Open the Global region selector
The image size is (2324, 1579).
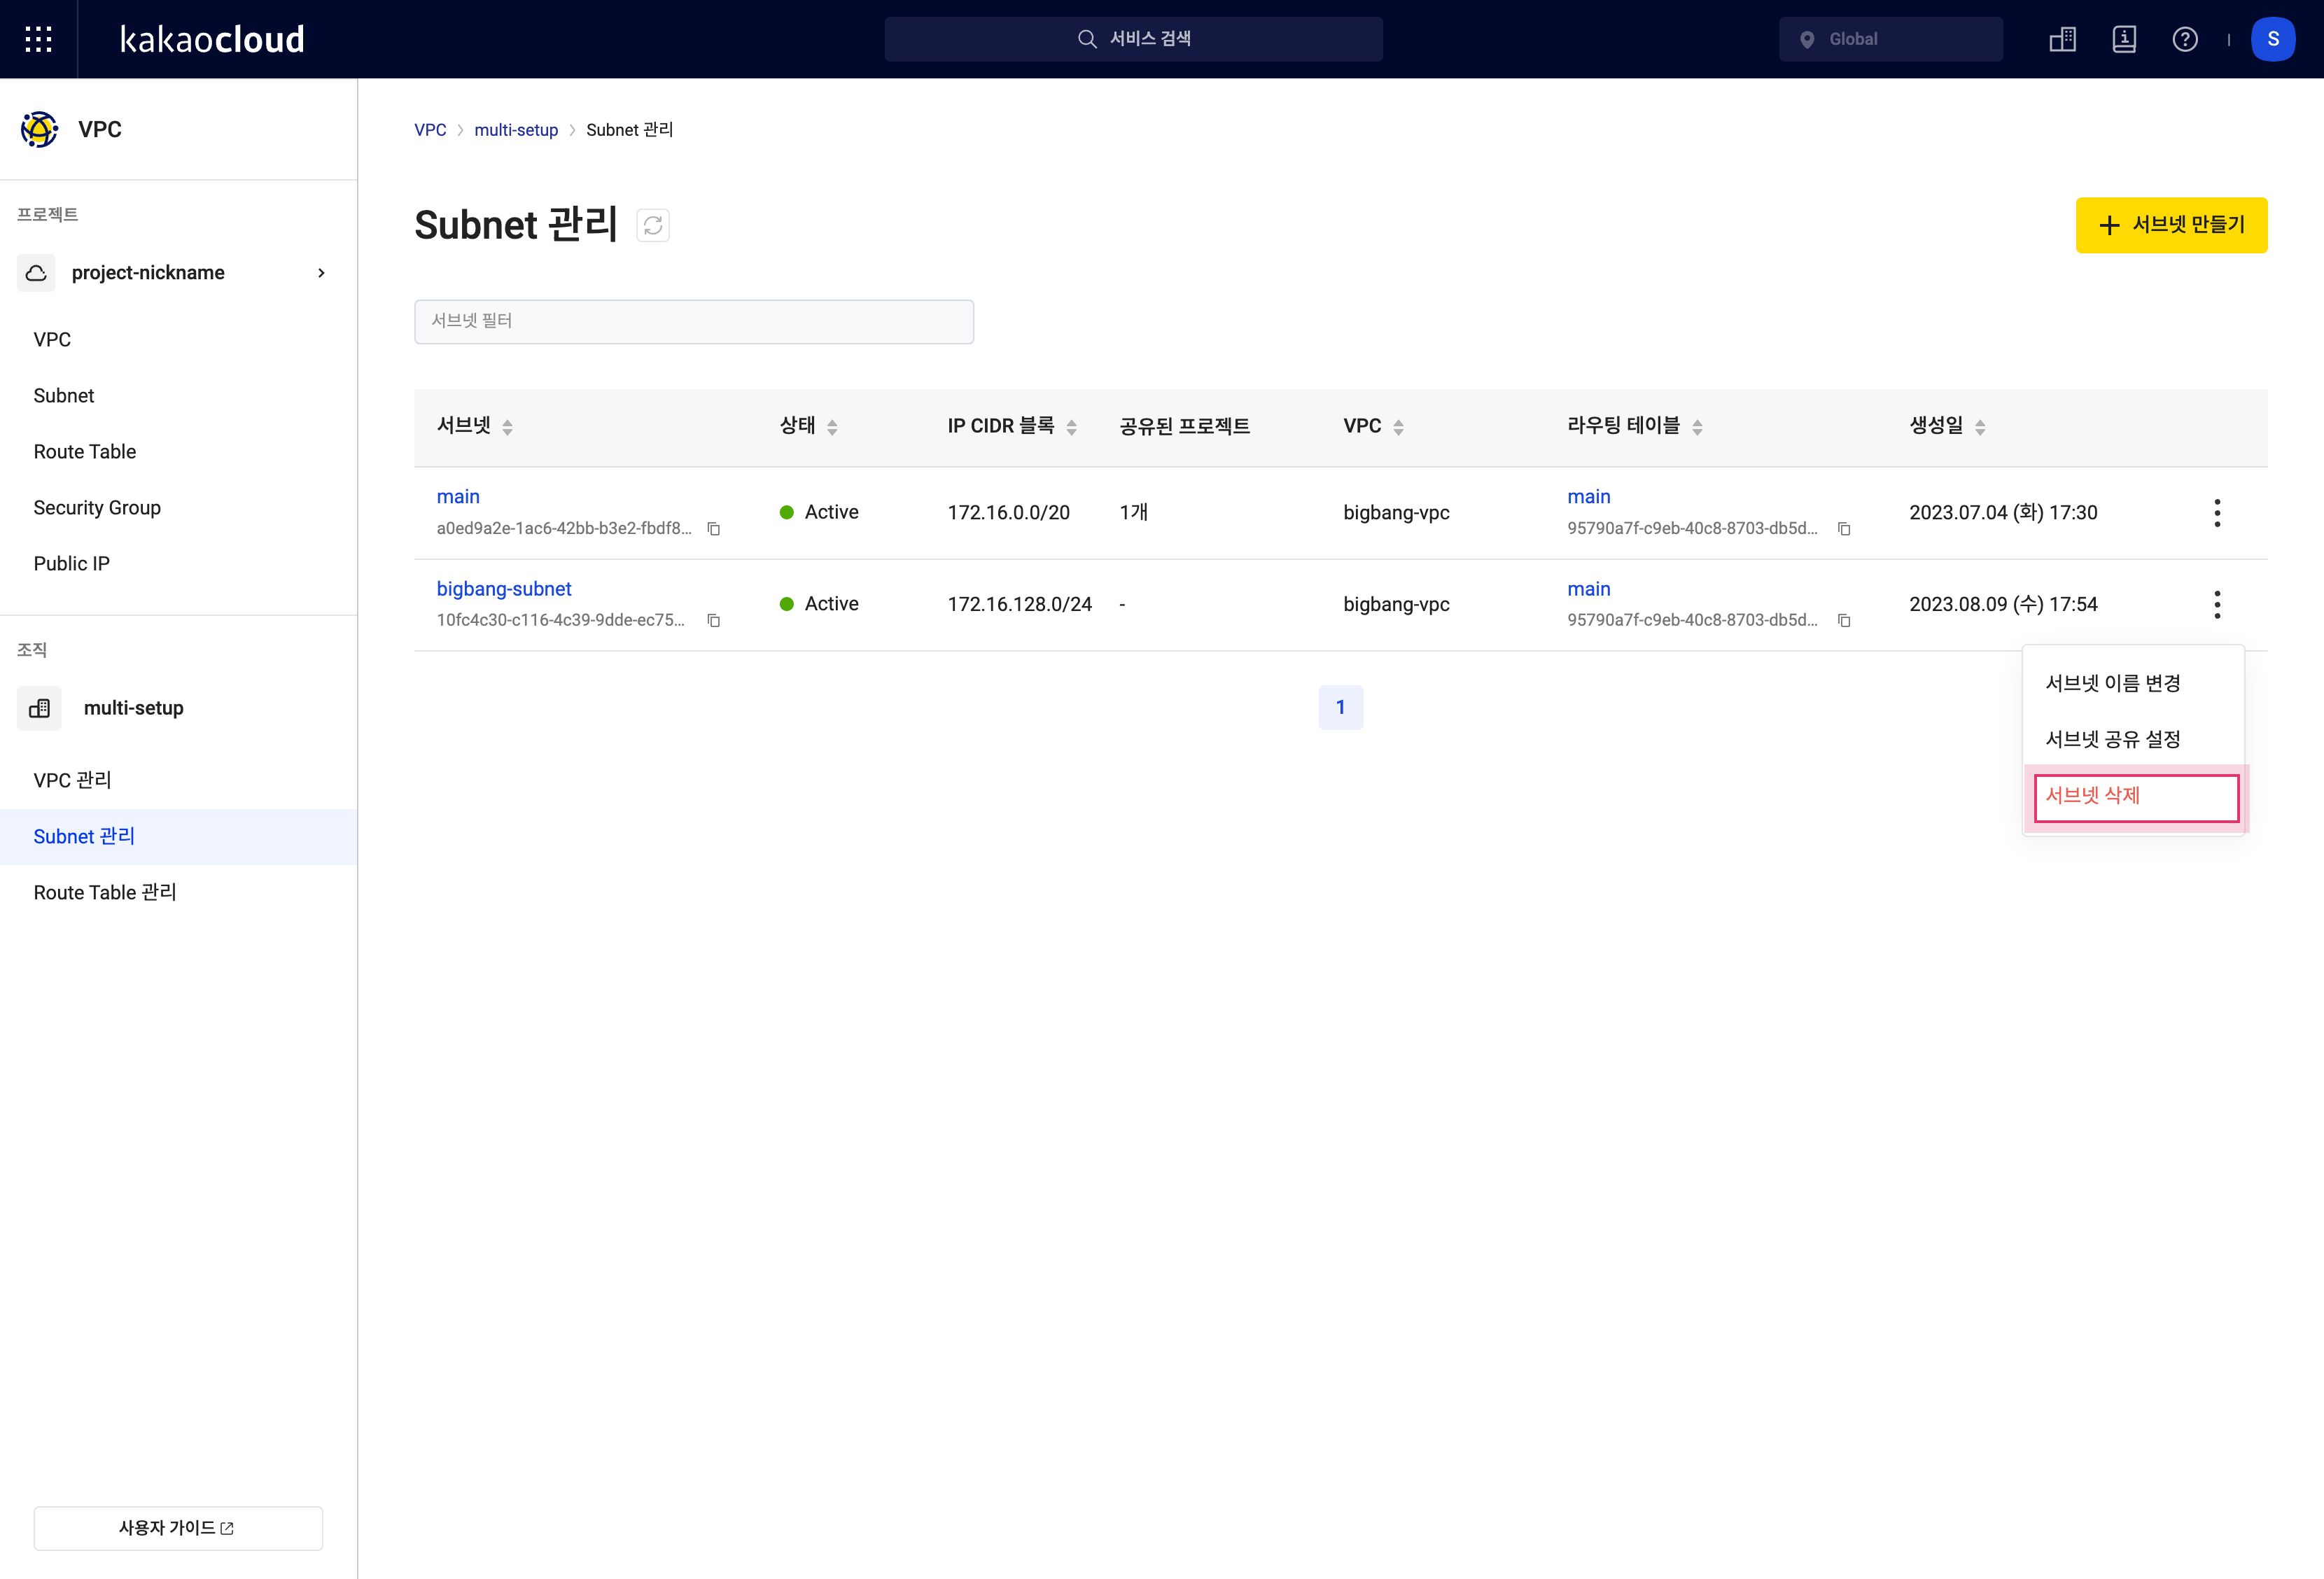tap(1890, 39)
